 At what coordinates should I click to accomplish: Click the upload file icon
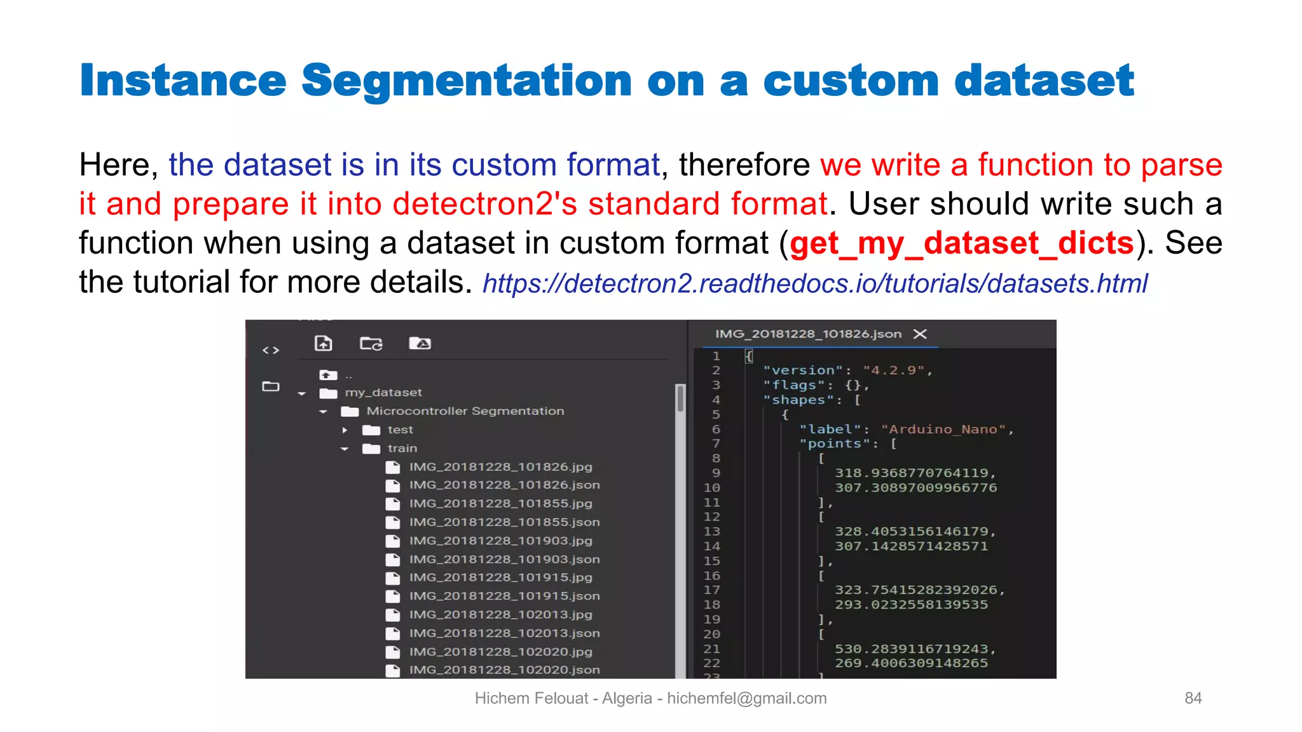pyautogui.click(x=324, y=344)
